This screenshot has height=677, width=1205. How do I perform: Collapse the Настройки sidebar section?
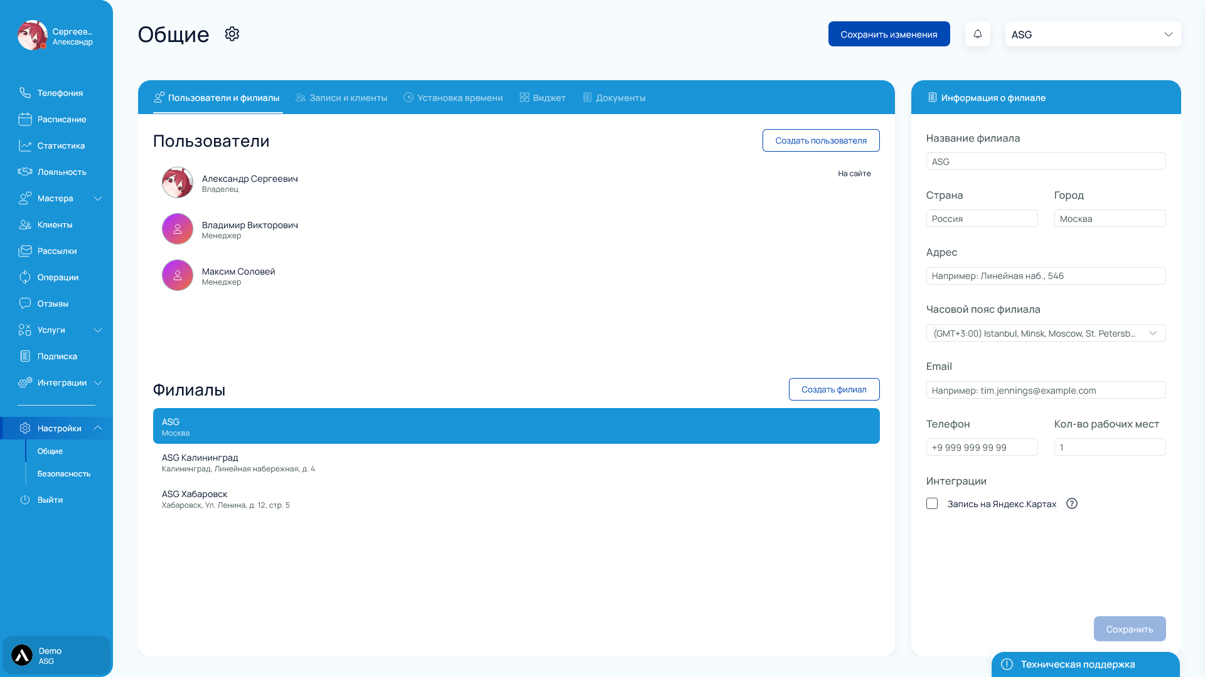click(98, 428)
